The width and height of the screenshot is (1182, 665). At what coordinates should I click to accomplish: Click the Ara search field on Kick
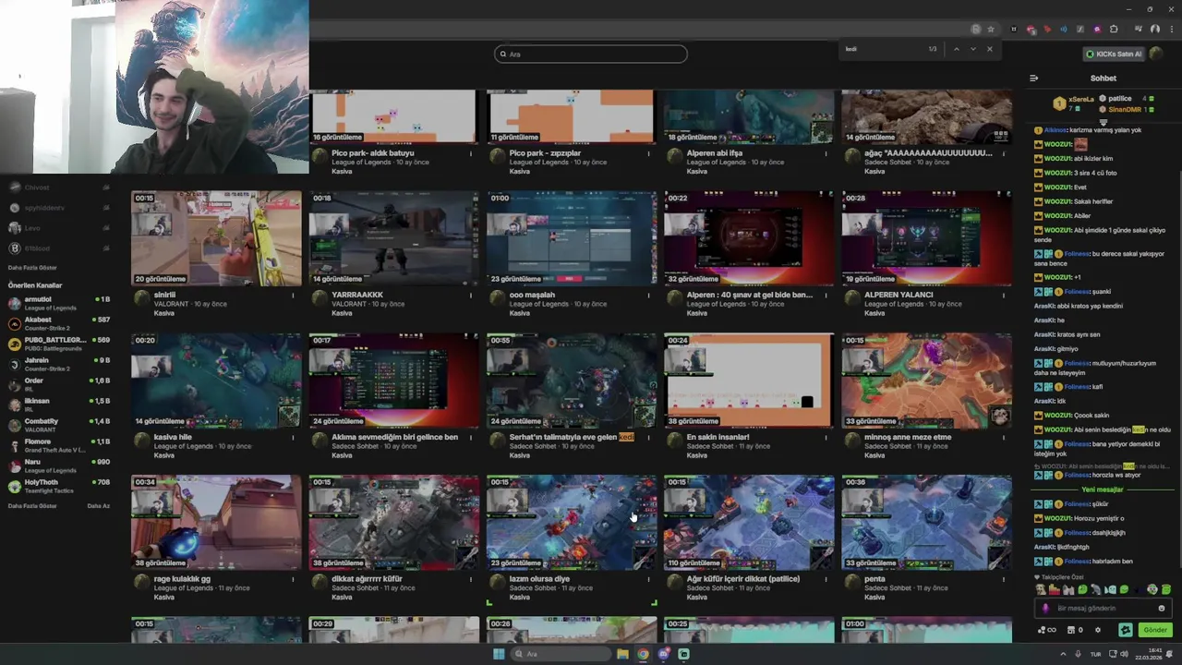[x=591, y=54]
